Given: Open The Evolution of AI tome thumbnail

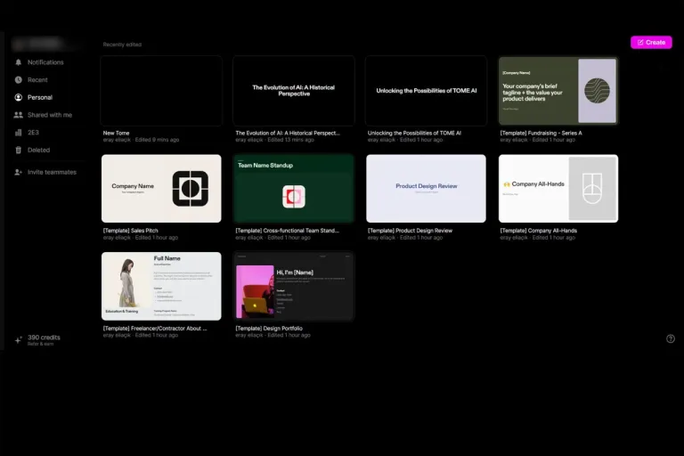Looking at the screenshot, I should pyautogui.click(x=294, y=91).
